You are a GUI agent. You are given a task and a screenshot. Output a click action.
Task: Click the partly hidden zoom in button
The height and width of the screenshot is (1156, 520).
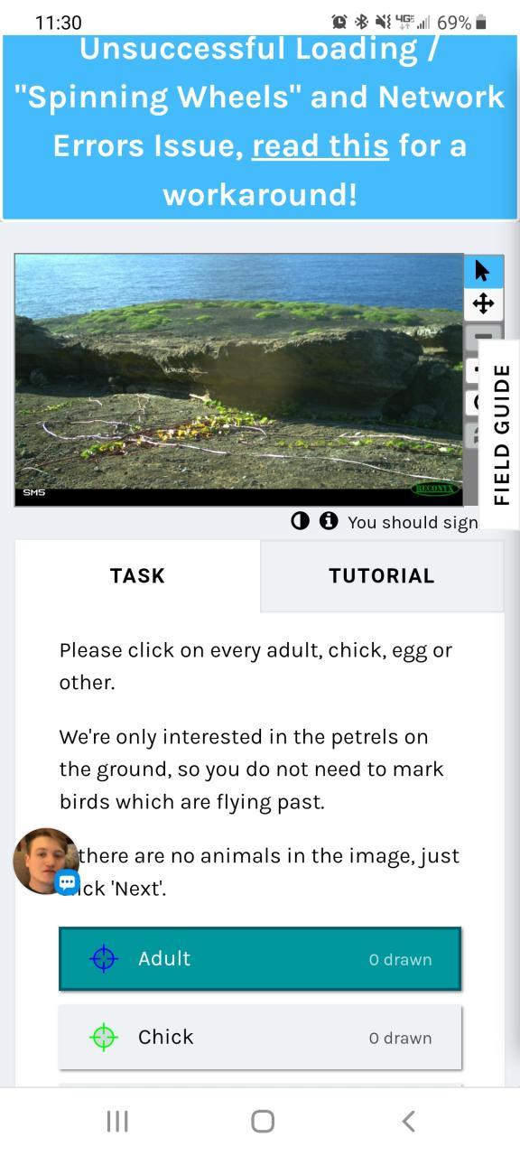pos(471,370)
